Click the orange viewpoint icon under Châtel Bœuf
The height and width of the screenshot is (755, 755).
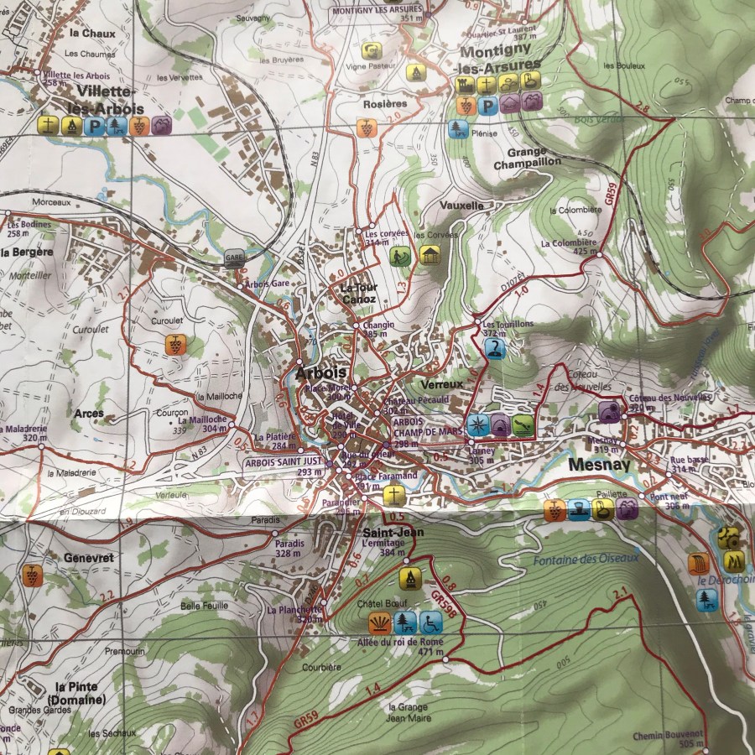tap(380, 622)
